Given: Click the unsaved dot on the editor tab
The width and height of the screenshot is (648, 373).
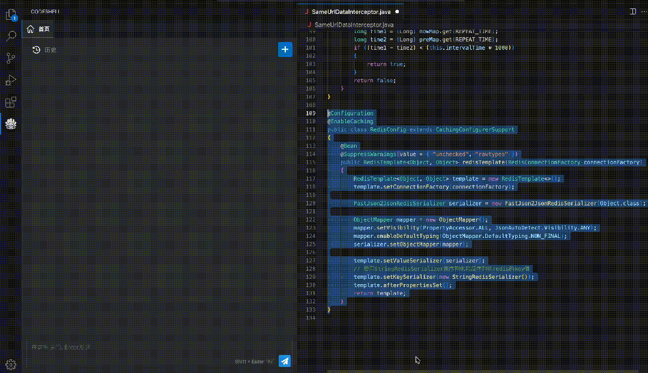Looking at the screenshot, I should [x=397, y=12].
